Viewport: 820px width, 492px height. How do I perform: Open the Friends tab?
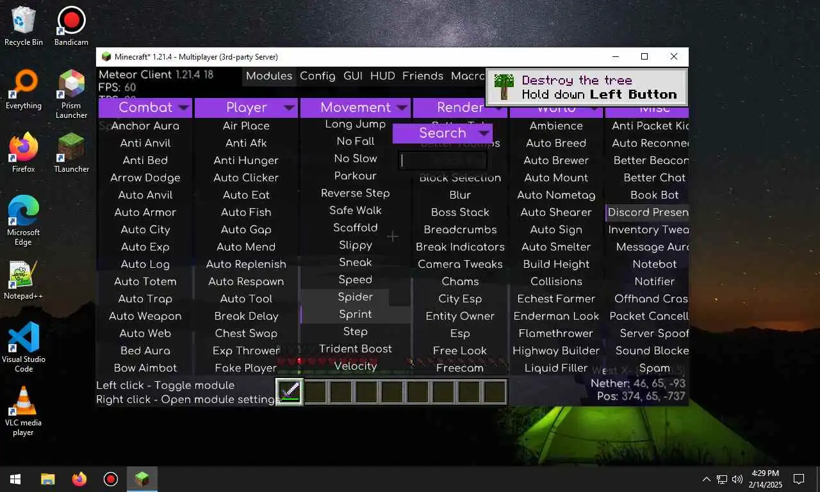(423, 76)
